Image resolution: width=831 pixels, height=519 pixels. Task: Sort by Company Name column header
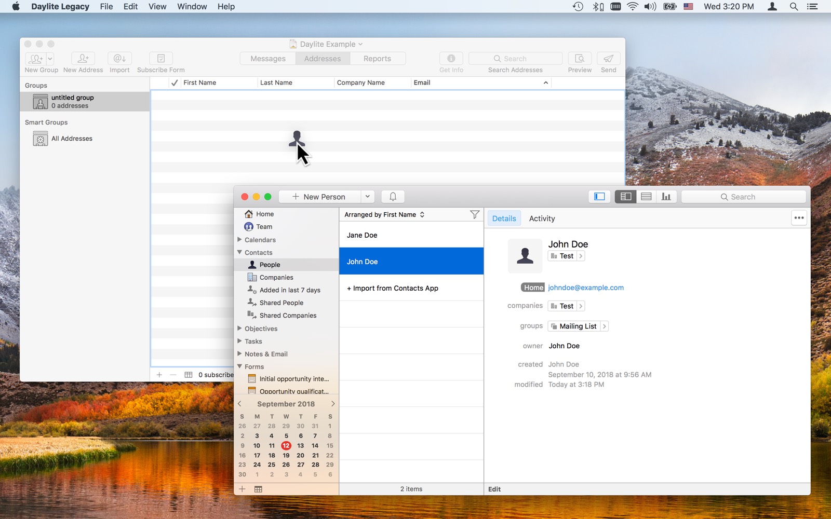click(372, 83)
